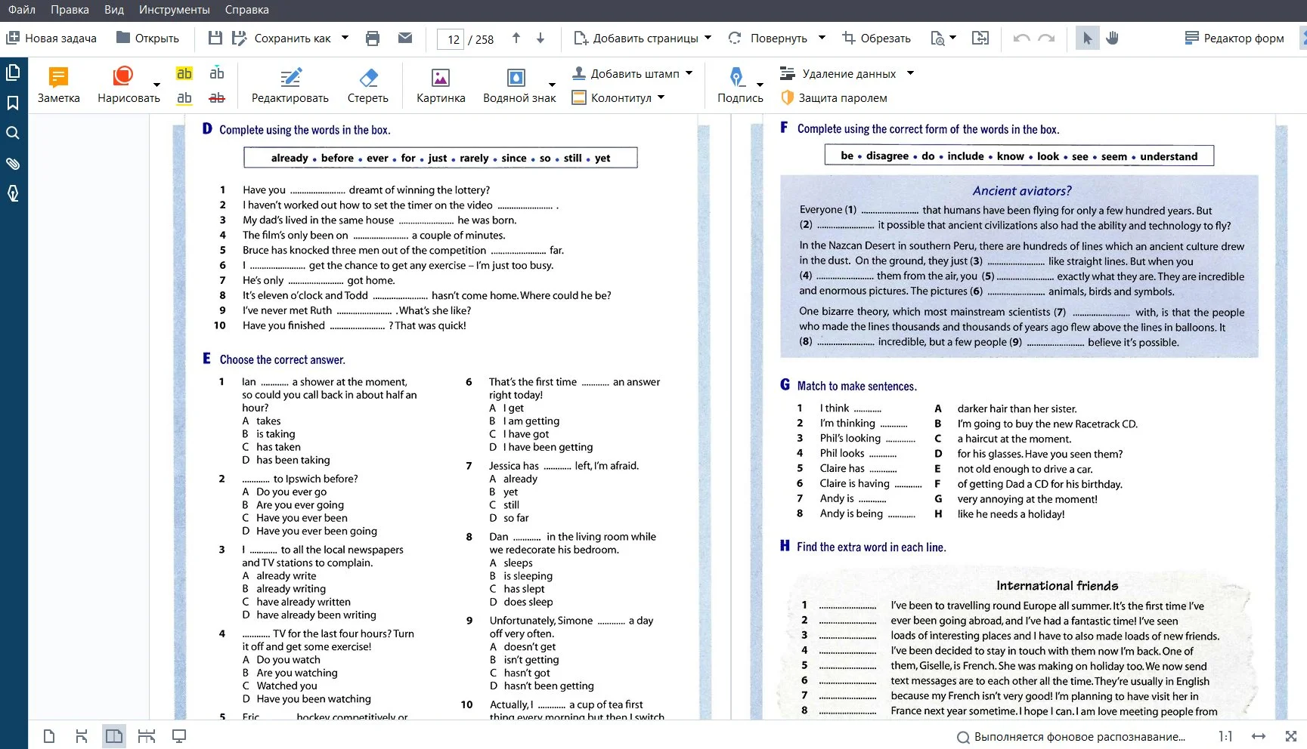Select the yellow highlight text tool

point(184,73)
